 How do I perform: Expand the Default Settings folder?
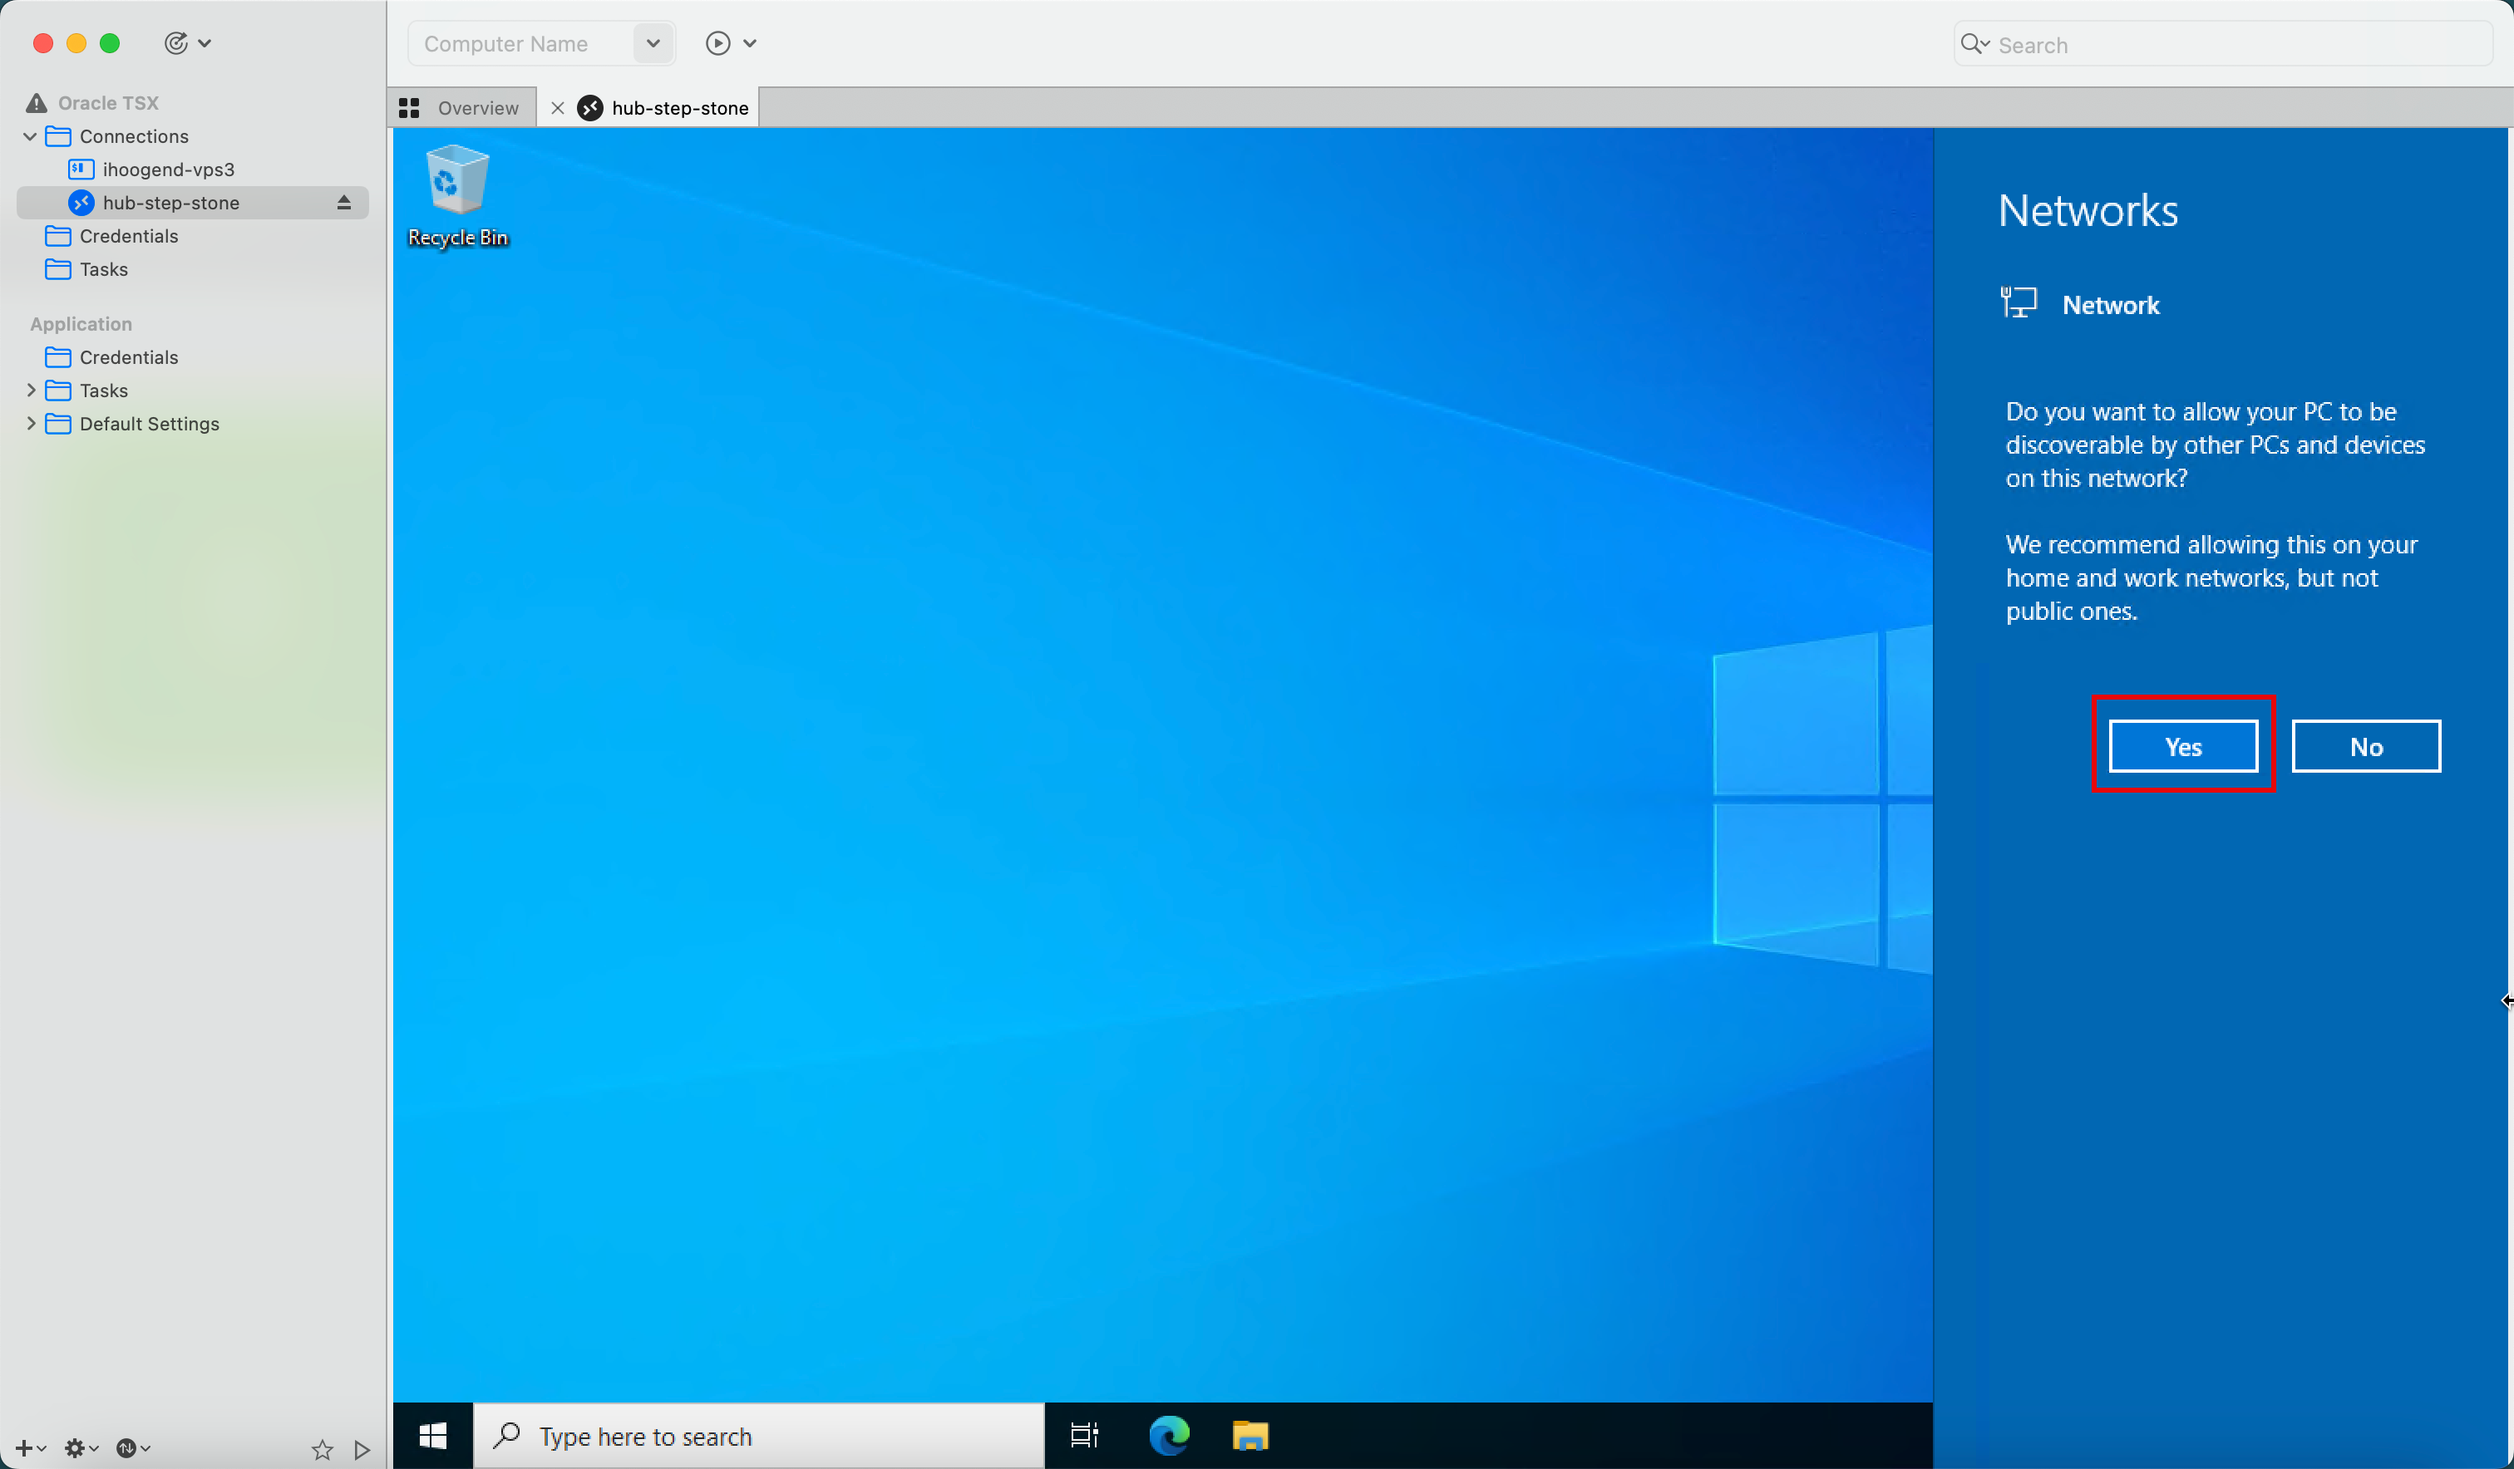pyautogui.click(x=30, y=423)
